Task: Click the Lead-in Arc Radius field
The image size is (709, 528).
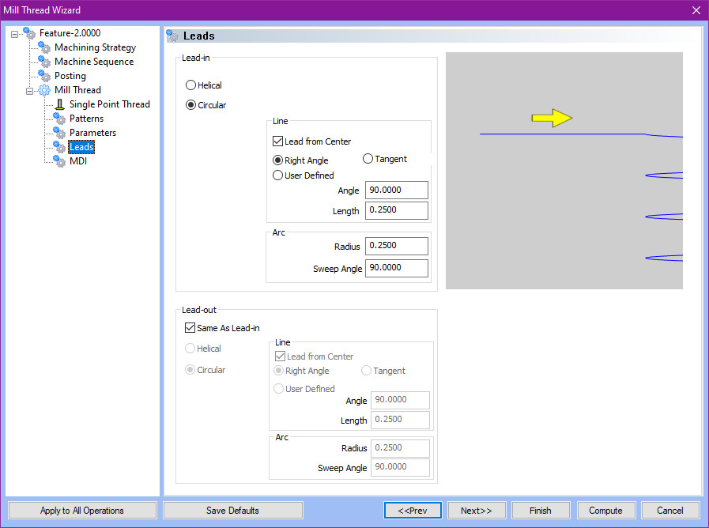Action: [396, 246]
